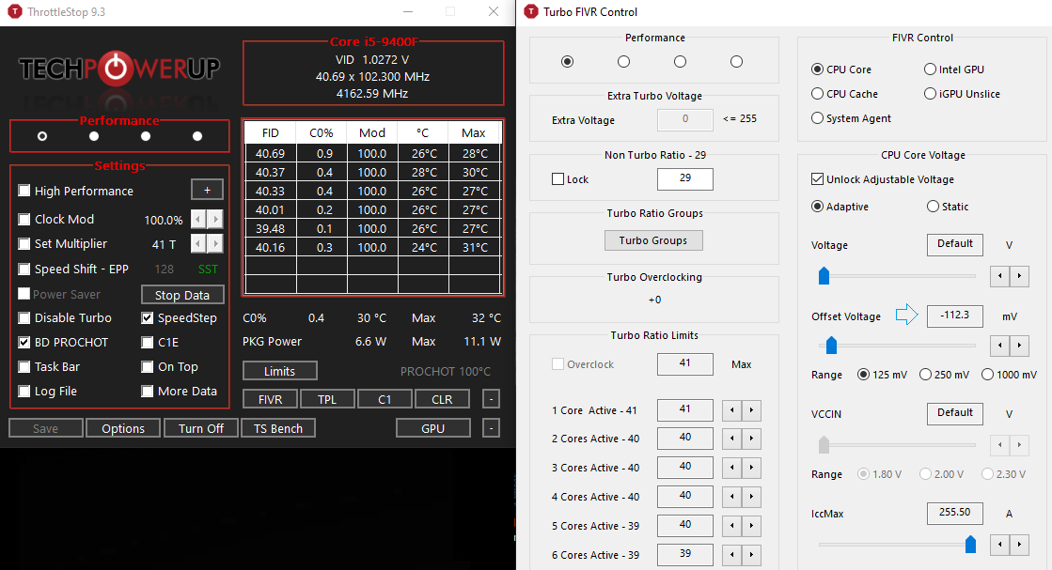Viewport: 1052px width, 570px height.
Task: Increase 4 Cores Active ratio arrow
Action: [751, 497]
